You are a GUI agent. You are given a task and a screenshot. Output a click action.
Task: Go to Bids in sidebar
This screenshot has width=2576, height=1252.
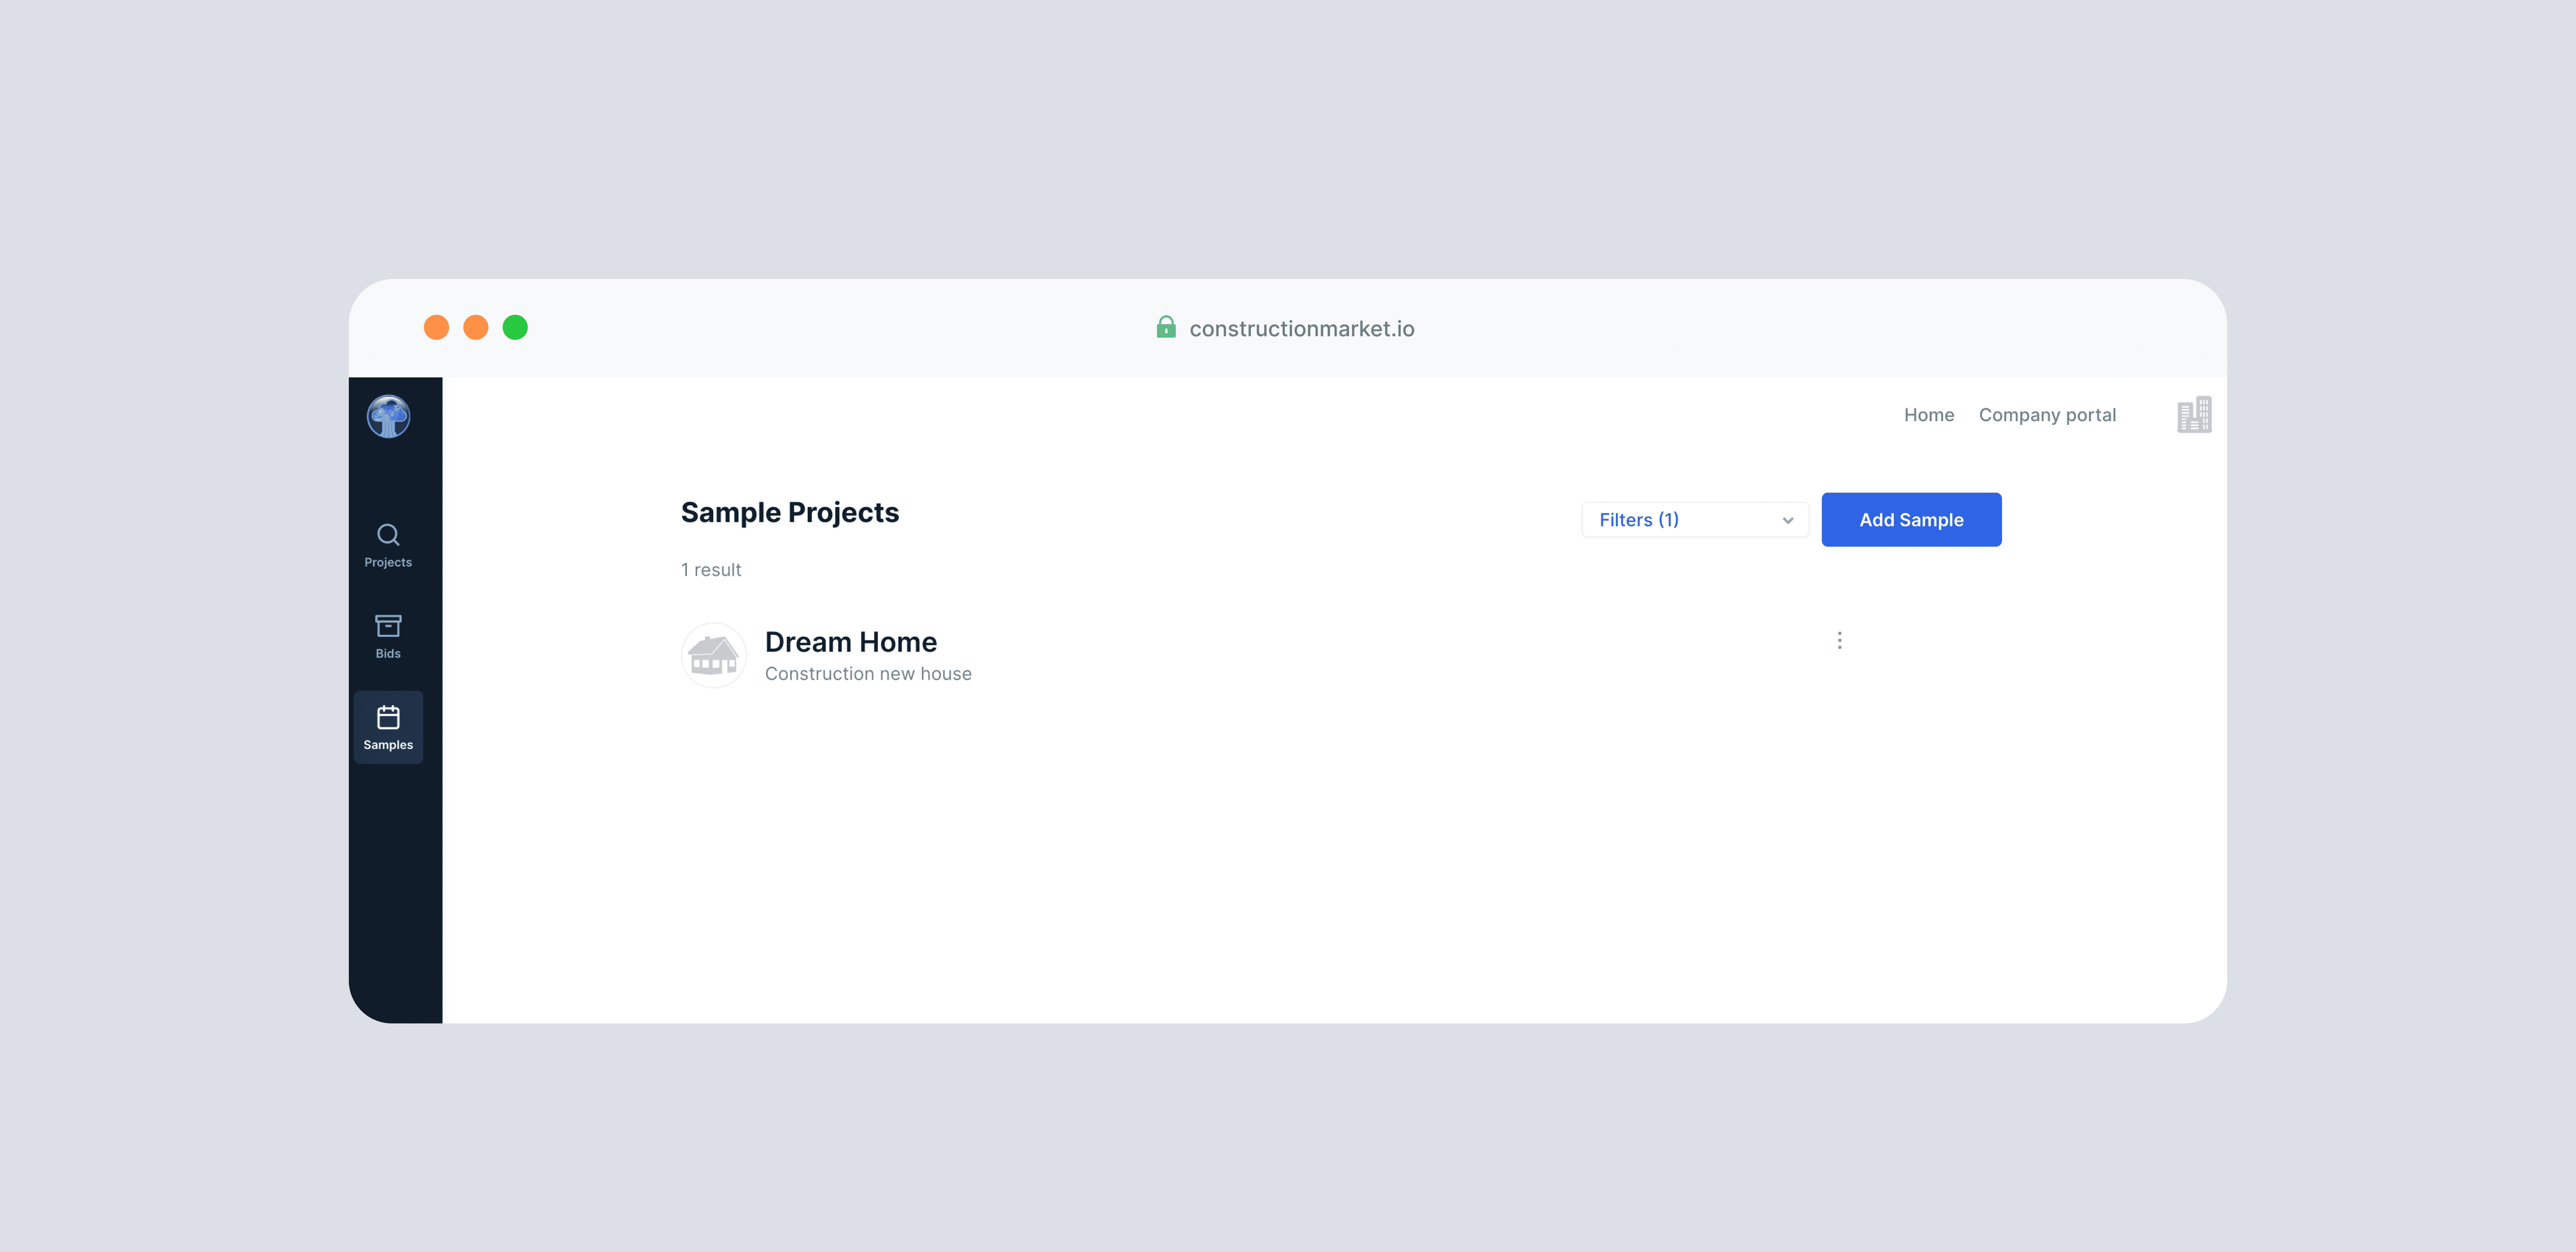pos(388,637)
